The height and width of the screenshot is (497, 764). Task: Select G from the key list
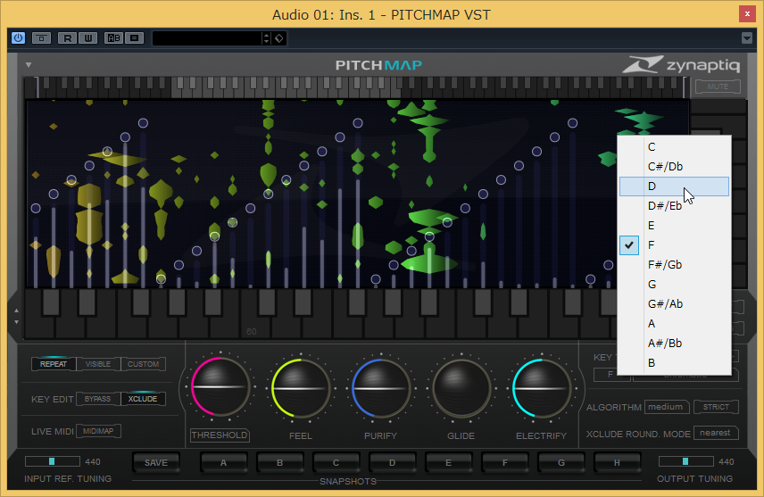pos(675,284)
